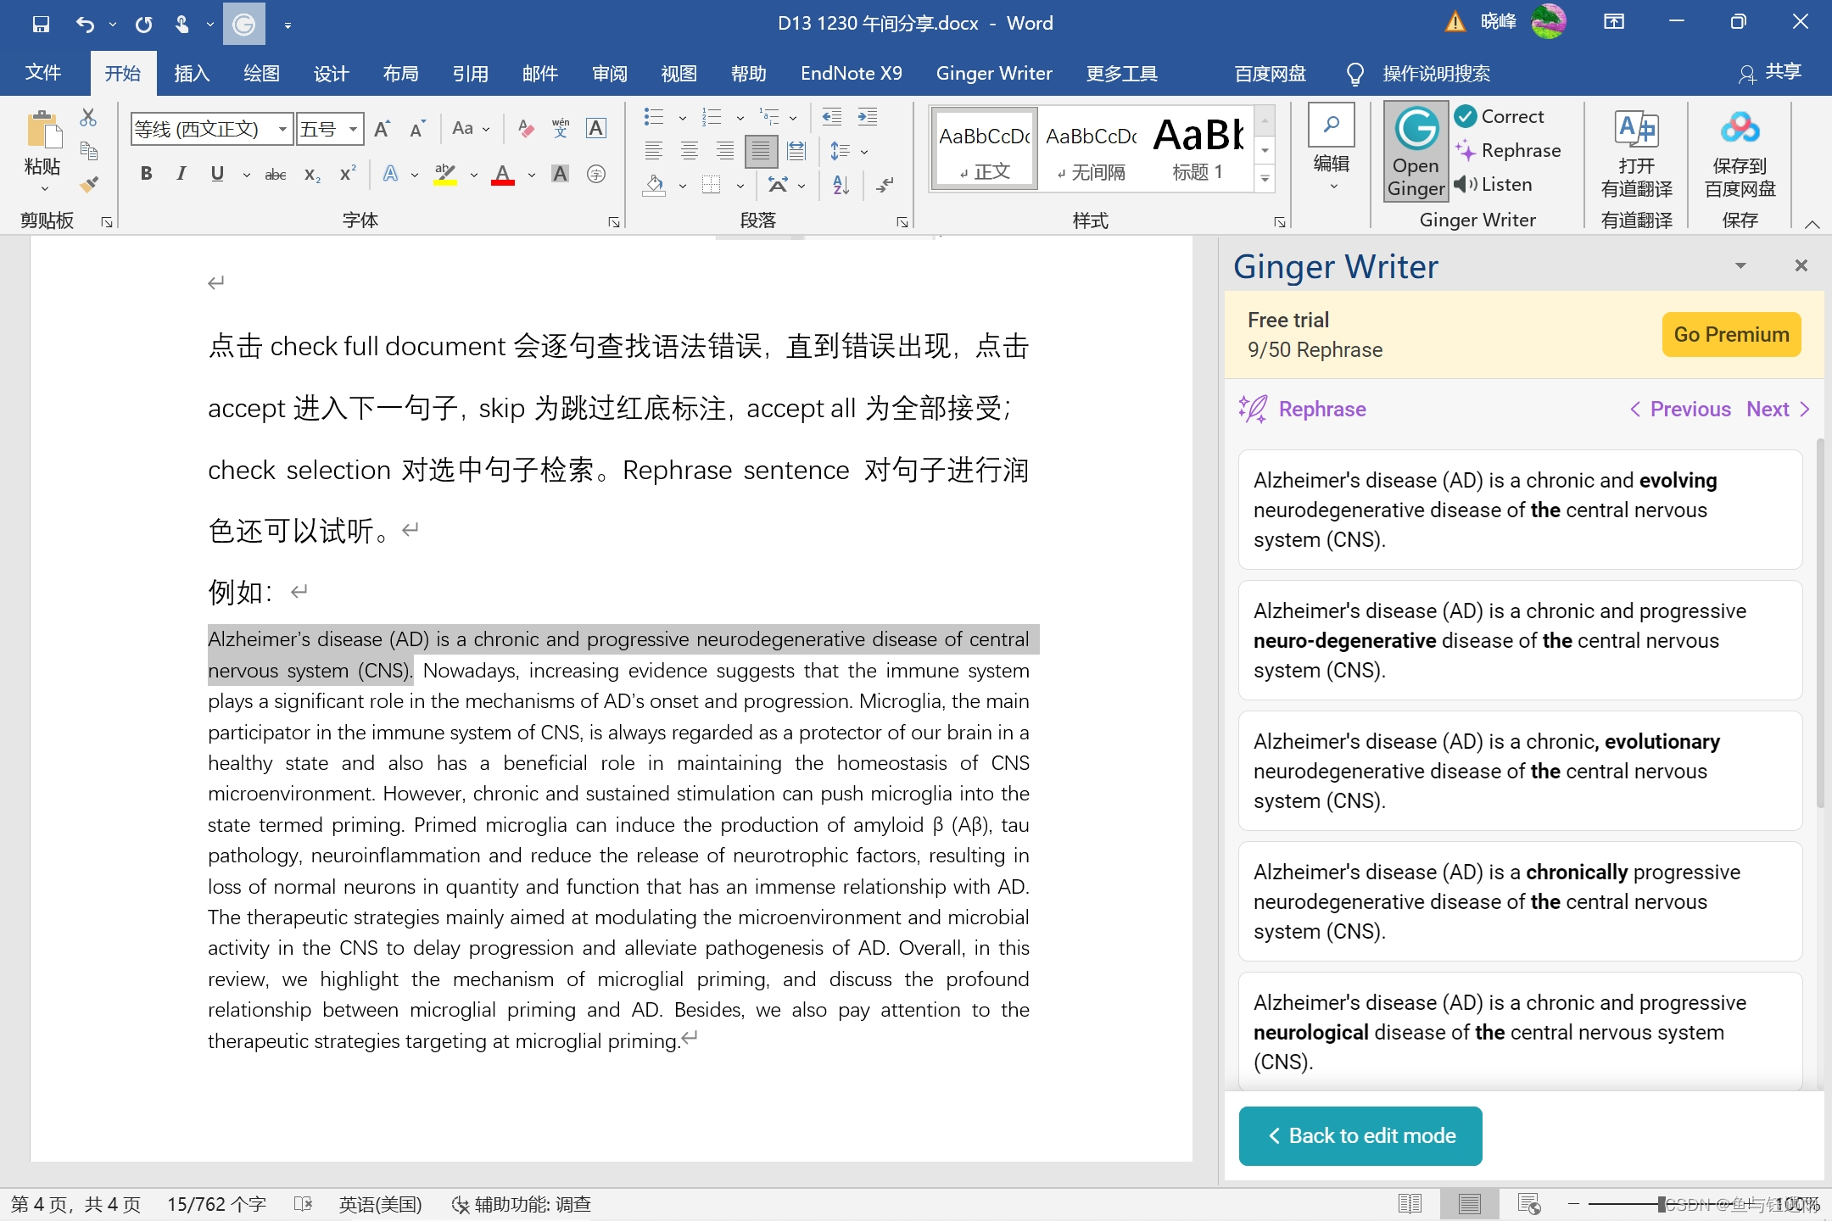The width and height of the screenshot is (1832, 1221).
Task: Click red font color button
Action: coord(503,175)
